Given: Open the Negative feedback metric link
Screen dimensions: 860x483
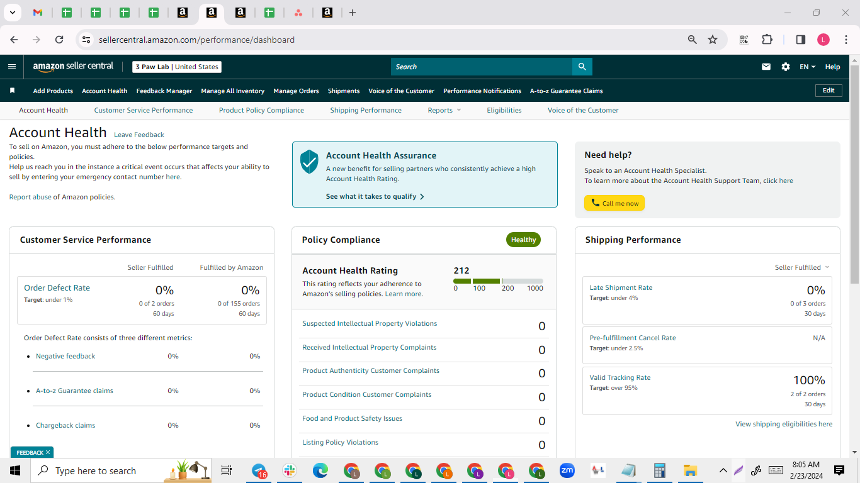Looking at the screenshot, I should click(65, 356).
